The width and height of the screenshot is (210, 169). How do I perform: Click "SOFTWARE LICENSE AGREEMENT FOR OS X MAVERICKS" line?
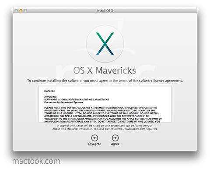pyautogui.click(x=77, y=100)
